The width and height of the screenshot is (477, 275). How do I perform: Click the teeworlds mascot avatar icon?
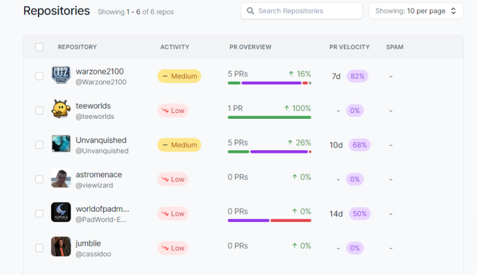pyautogui.click(x=61, y=110)
